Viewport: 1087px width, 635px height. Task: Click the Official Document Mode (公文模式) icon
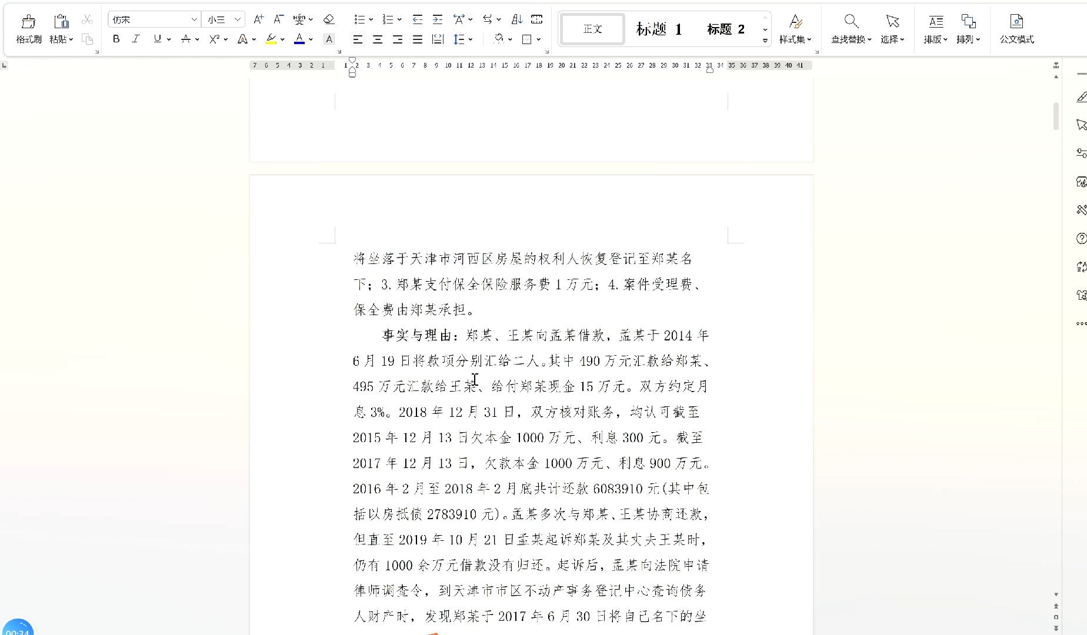click(x=1016, y=22)
